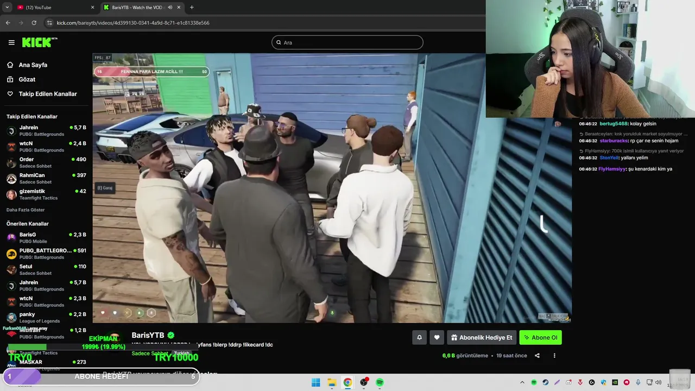The height and width of the screenshot is (391, 695).
Task: Focus the Ara search field
Action: [x=347, y=42]
